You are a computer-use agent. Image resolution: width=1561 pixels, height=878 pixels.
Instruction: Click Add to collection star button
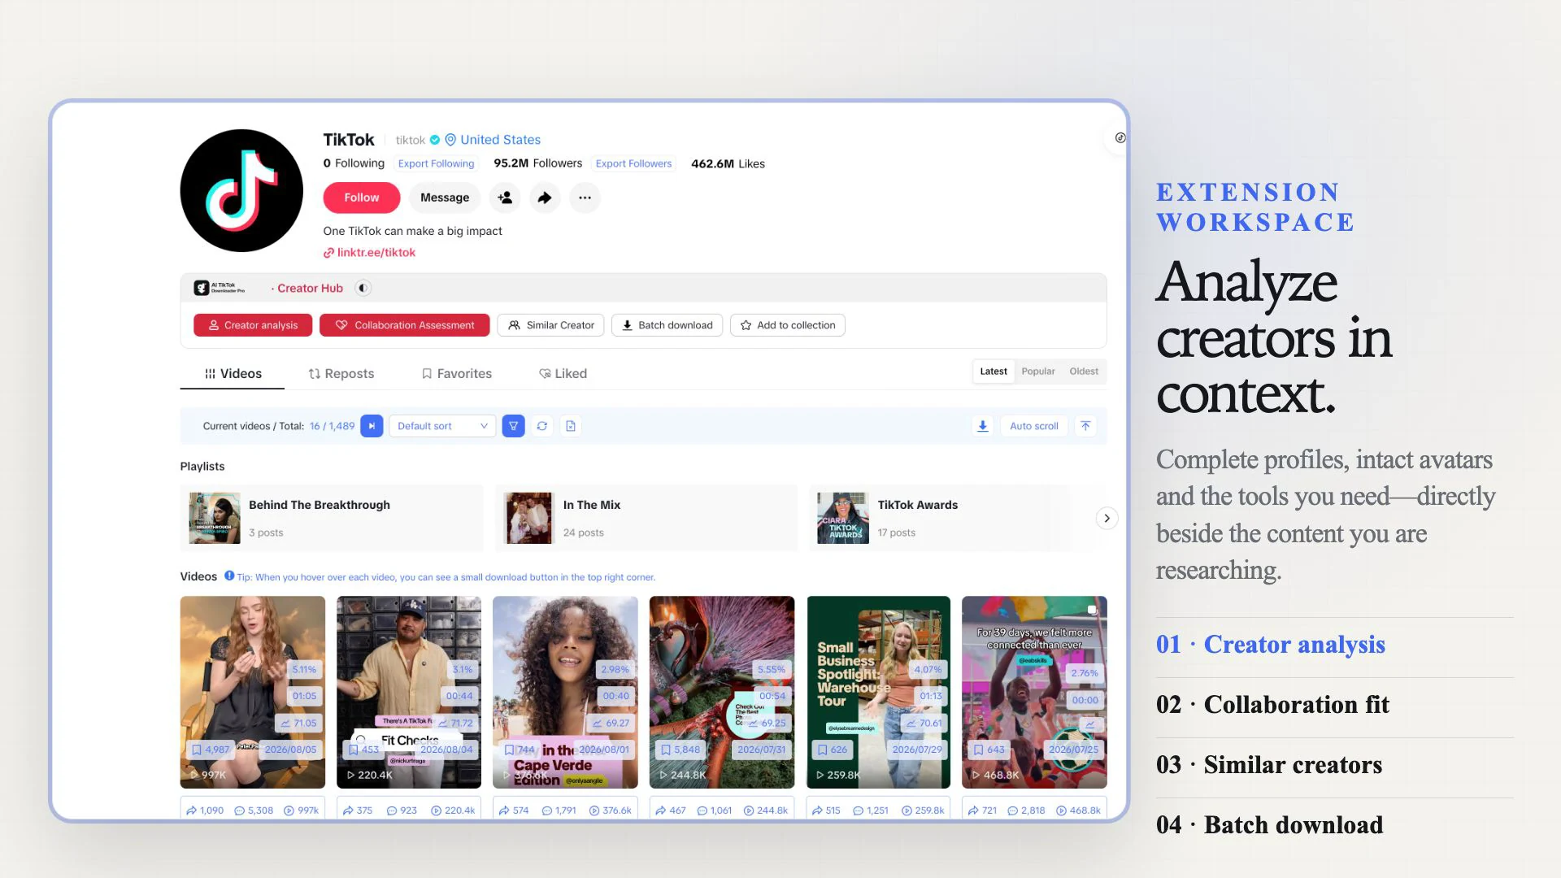(788, 325)
